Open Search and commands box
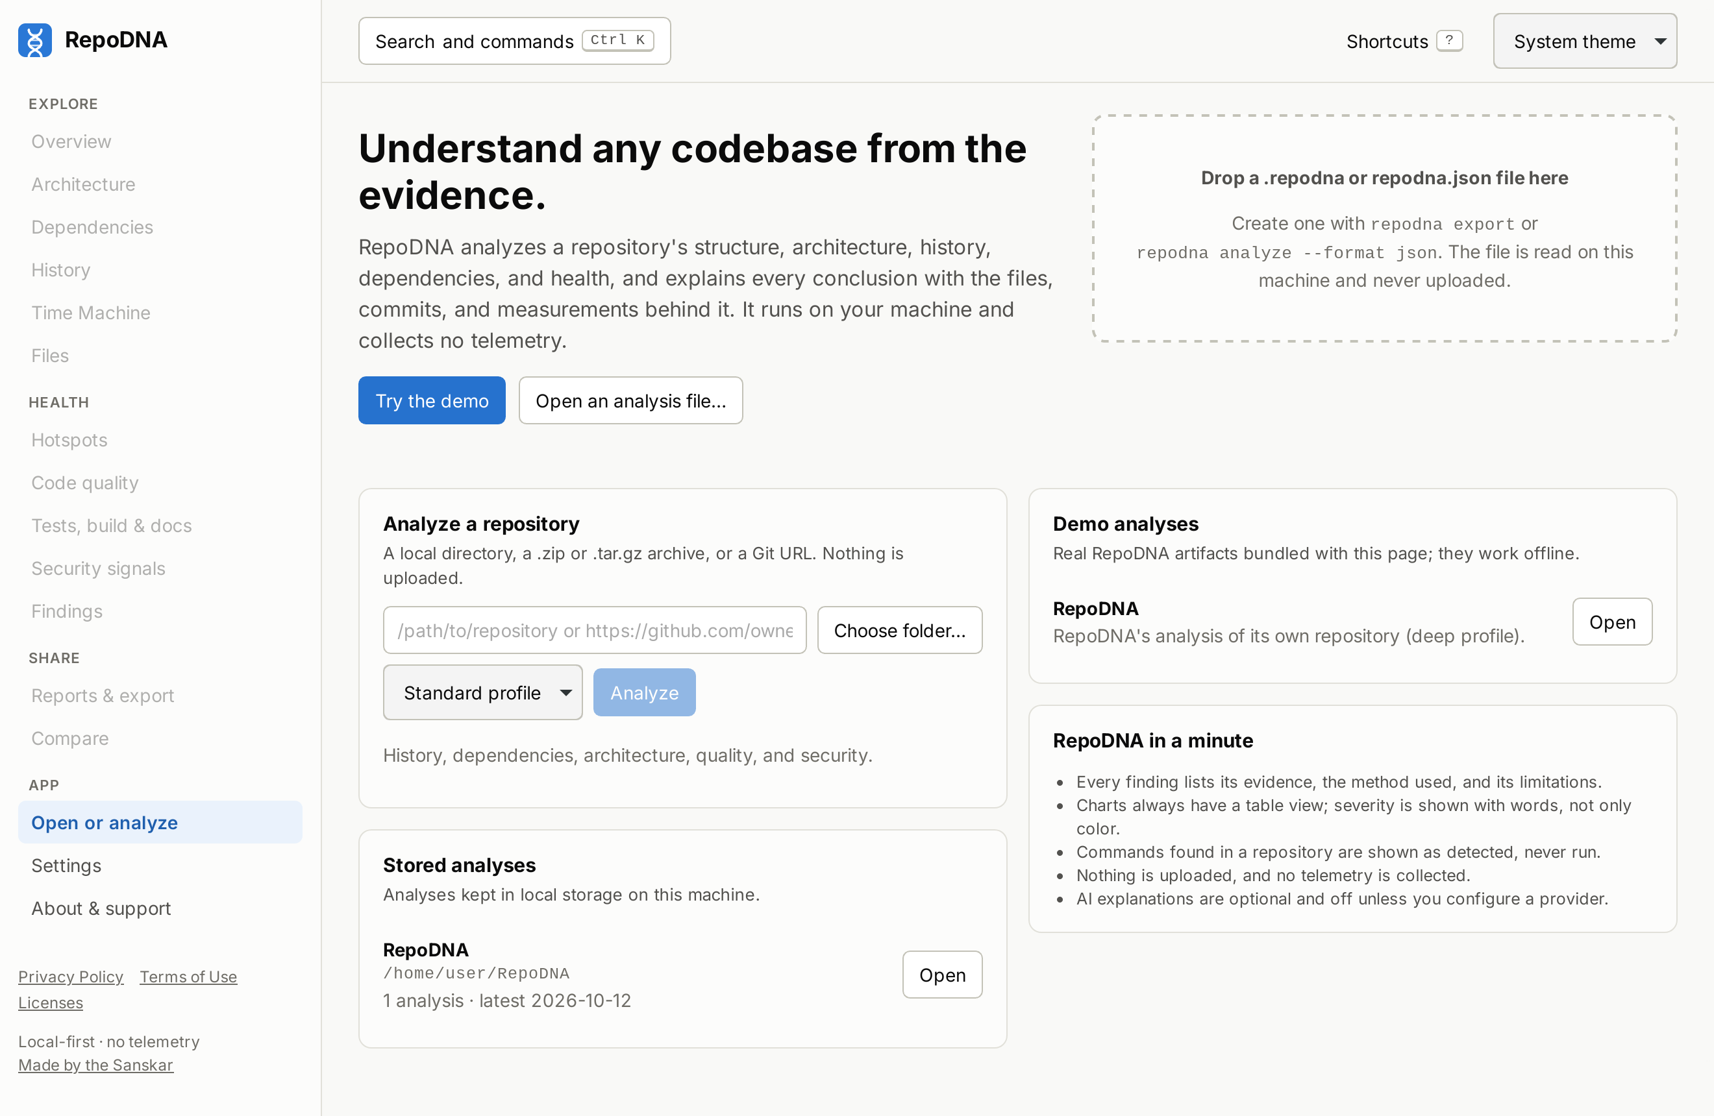 pyautogui.click(x=514, y=41)
